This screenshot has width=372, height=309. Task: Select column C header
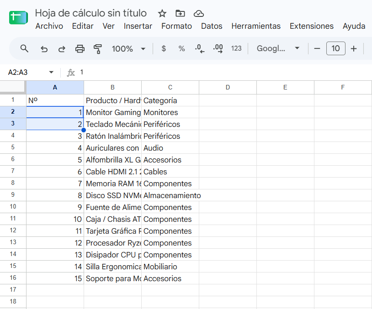[170, 88]
